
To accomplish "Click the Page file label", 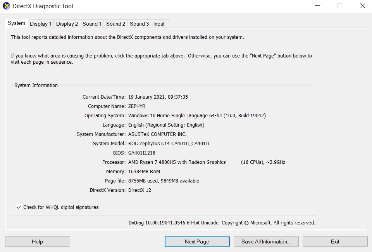I will (115, 181).
